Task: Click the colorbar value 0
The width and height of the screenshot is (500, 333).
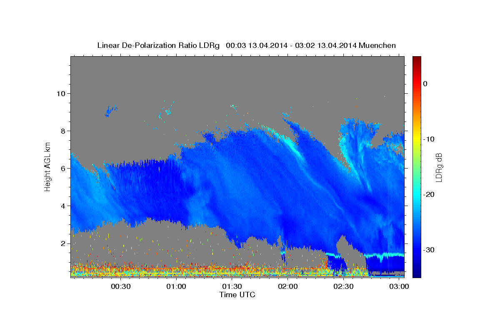Action: [x=425, y=84]
